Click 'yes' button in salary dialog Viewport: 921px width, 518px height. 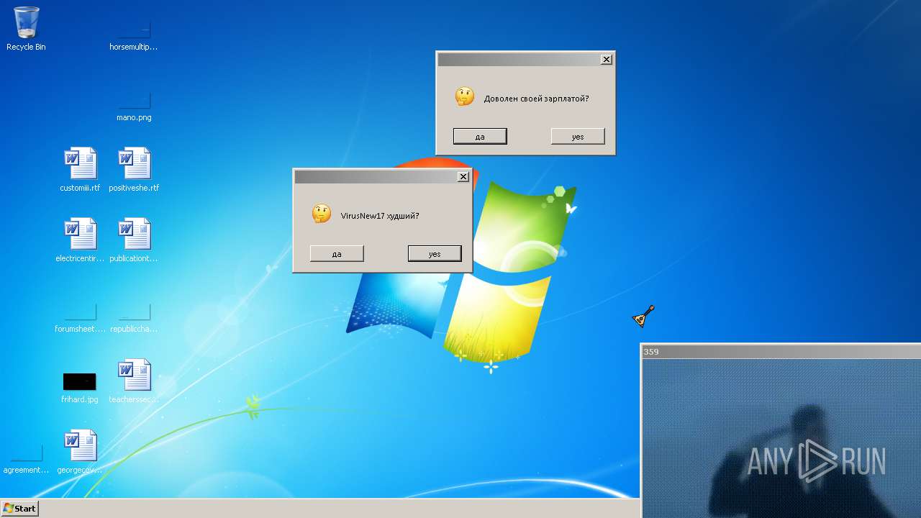(x=578, y=137)
